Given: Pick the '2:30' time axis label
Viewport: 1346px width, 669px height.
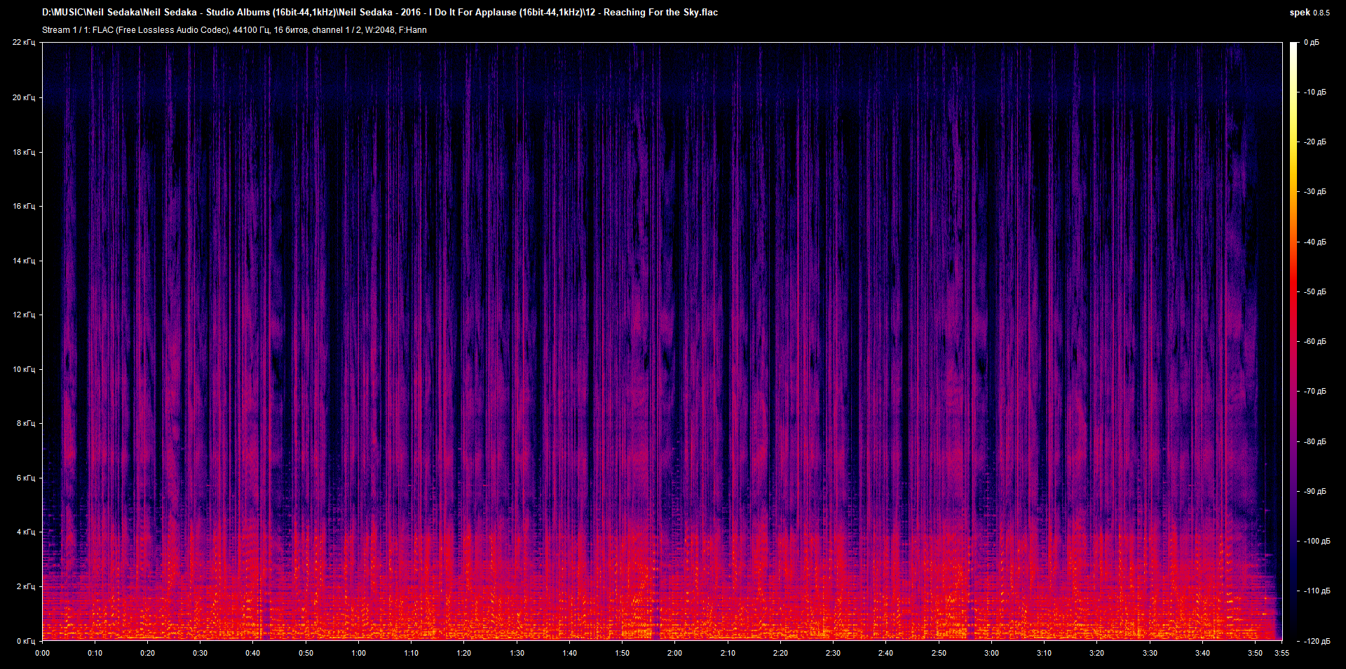Looking at the screenshot, I should point(834,653).
